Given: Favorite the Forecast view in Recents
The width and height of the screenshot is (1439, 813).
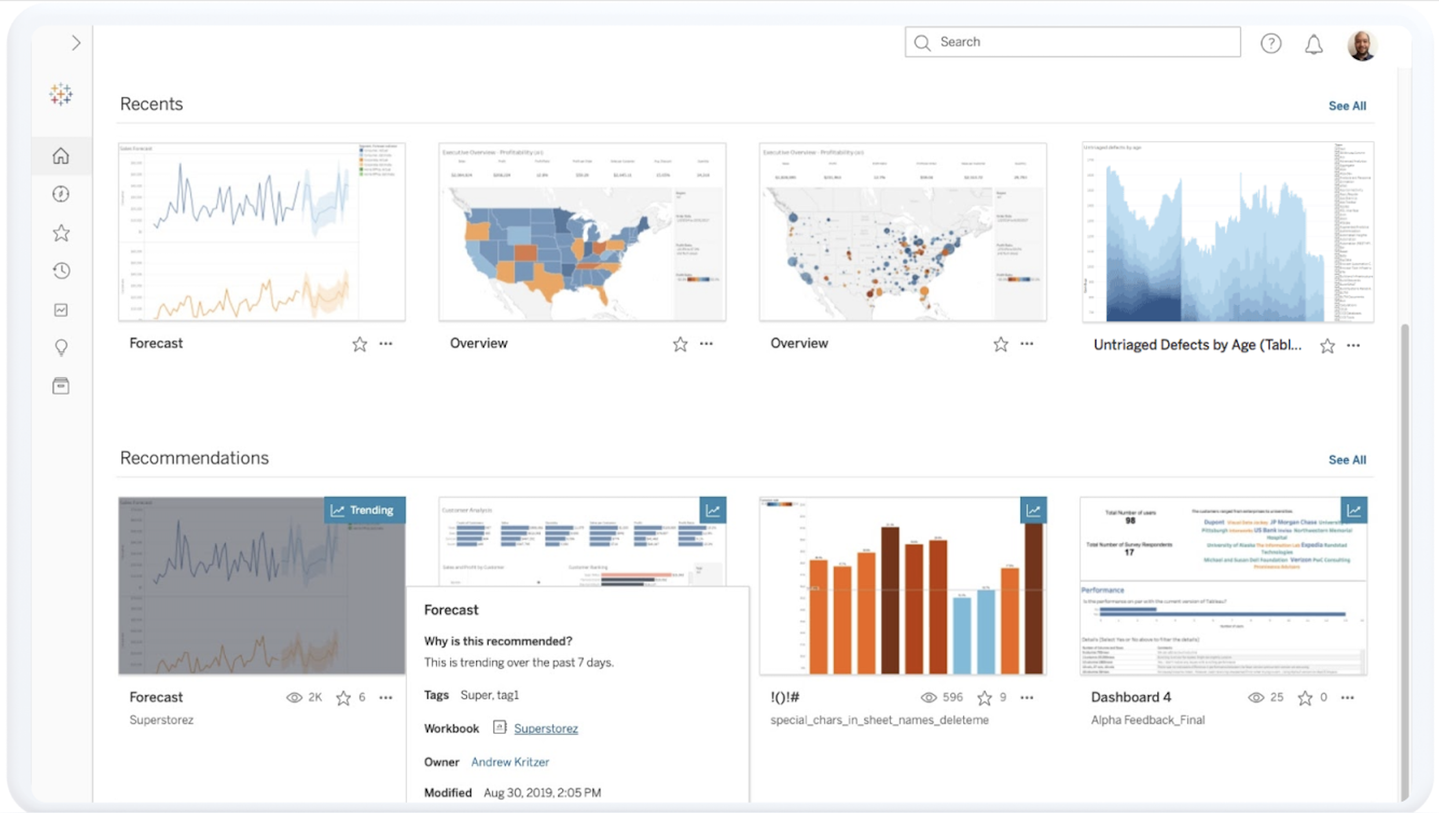Looking at the screenshot, I should [x=359, y=345].
